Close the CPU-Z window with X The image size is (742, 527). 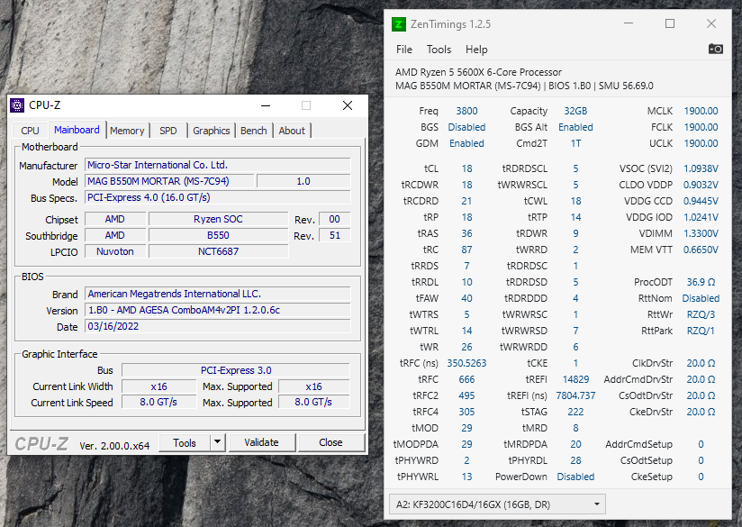tap(348, 105)
